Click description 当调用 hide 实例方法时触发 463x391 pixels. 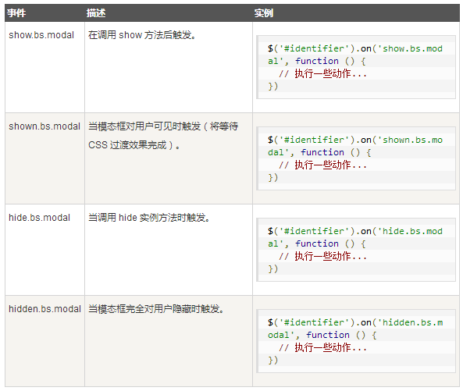tap(149, 218)
